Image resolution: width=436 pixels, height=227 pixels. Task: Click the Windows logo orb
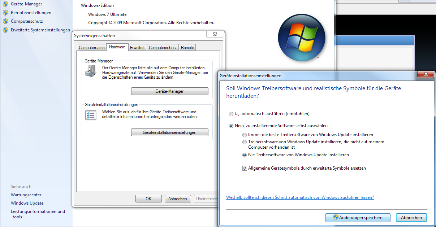[x=302, y=38]
